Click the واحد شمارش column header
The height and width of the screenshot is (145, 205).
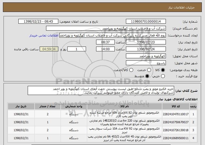74,106
